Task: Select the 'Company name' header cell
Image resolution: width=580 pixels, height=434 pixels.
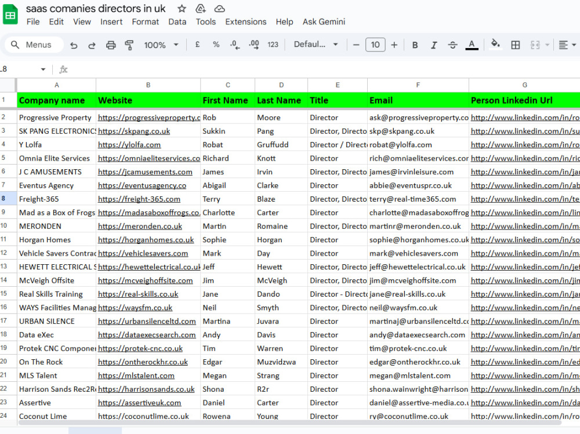Action: click(x=57, y=100)
